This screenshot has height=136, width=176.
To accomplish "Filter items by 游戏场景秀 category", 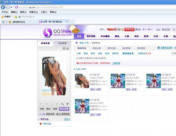I will [128, 54].
